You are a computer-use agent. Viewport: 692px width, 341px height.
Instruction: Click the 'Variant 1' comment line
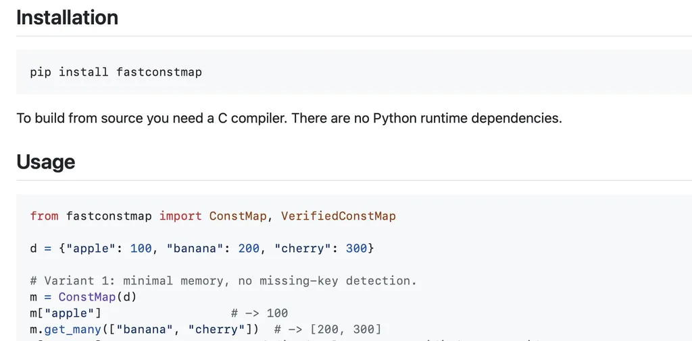223,281
